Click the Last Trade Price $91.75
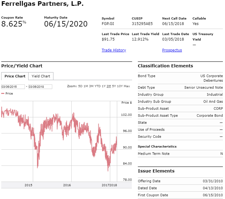 coord(108,39)
